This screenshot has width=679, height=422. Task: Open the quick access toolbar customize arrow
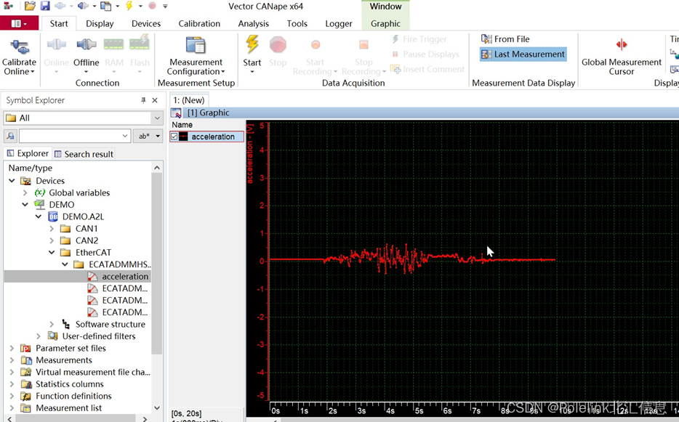(x=165, y=6)
